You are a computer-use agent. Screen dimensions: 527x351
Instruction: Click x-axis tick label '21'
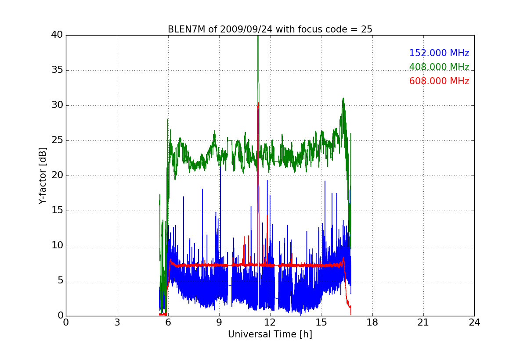click(423, 322)
